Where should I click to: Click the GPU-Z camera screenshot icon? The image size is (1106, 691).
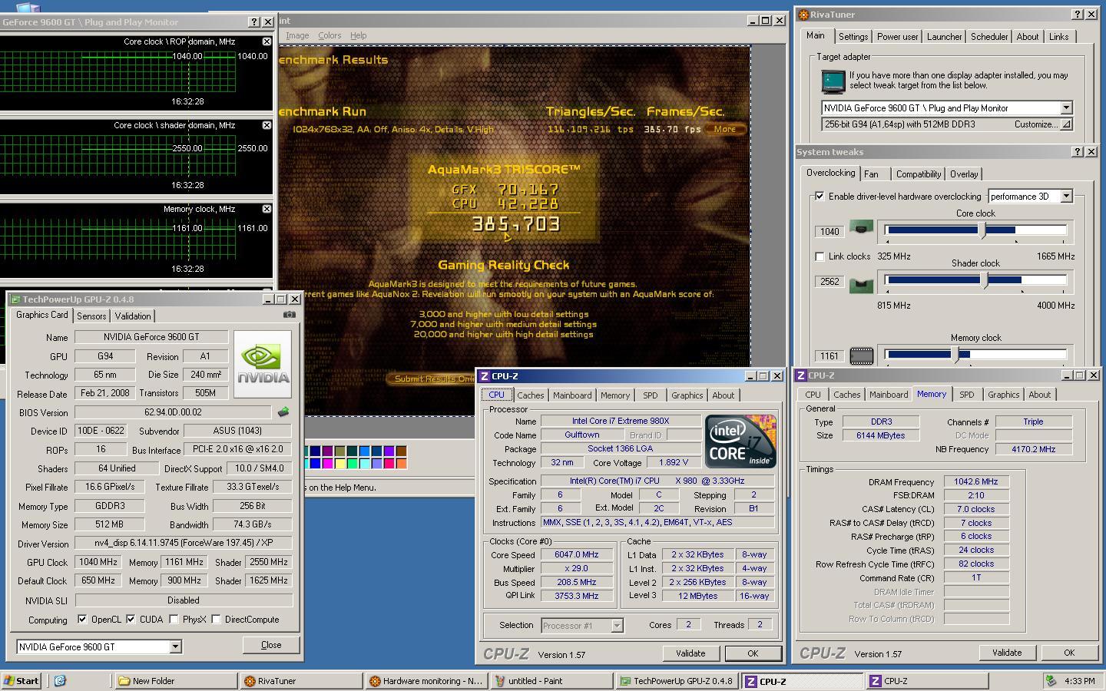pos(289,315)
